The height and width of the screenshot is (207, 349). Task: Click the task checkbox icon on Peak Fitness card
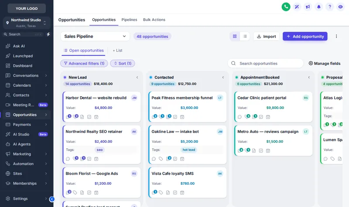(x=175, y=117)
